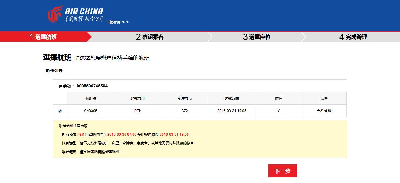The image size is (400, 183).
Task: Click the AIR CHINA brand name text
Action: point(84,11)
